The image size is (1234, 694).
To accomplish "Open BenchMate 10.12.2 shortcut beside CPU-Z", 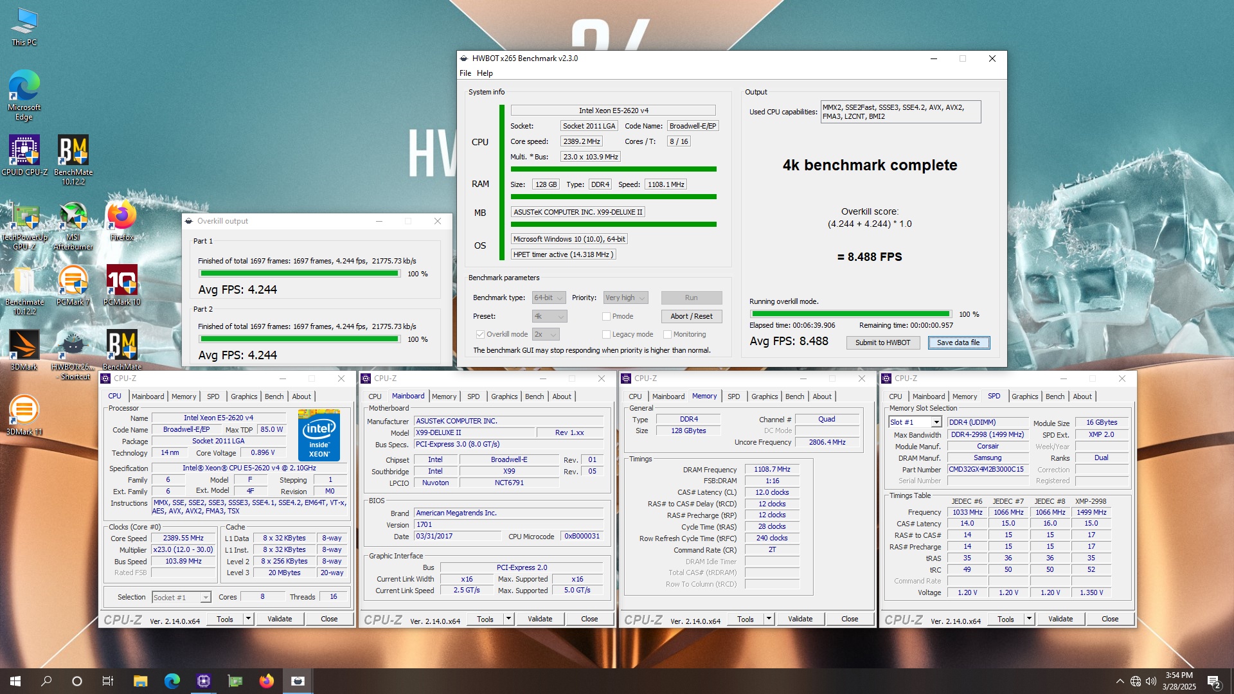I will tap(73, 160).
